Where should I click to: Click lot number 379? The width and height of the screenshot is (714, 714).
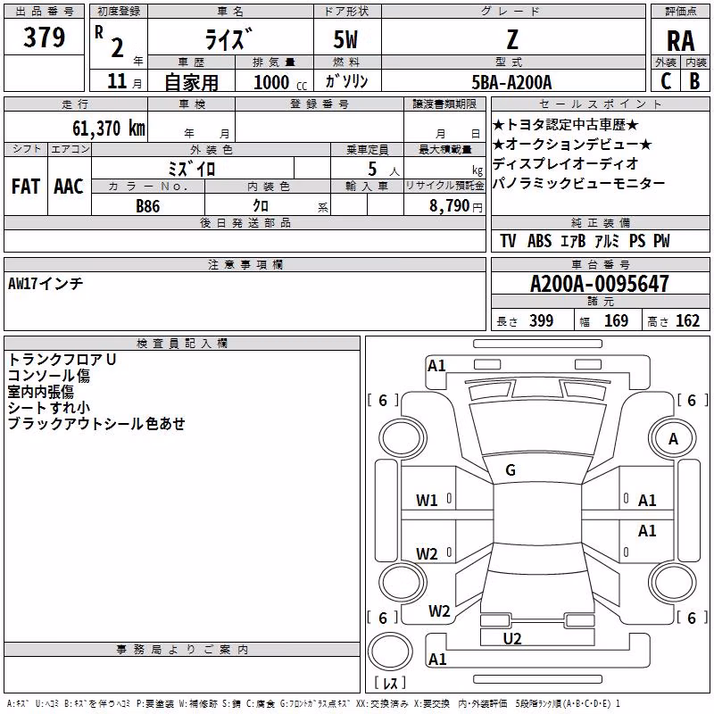click(44, 37)
